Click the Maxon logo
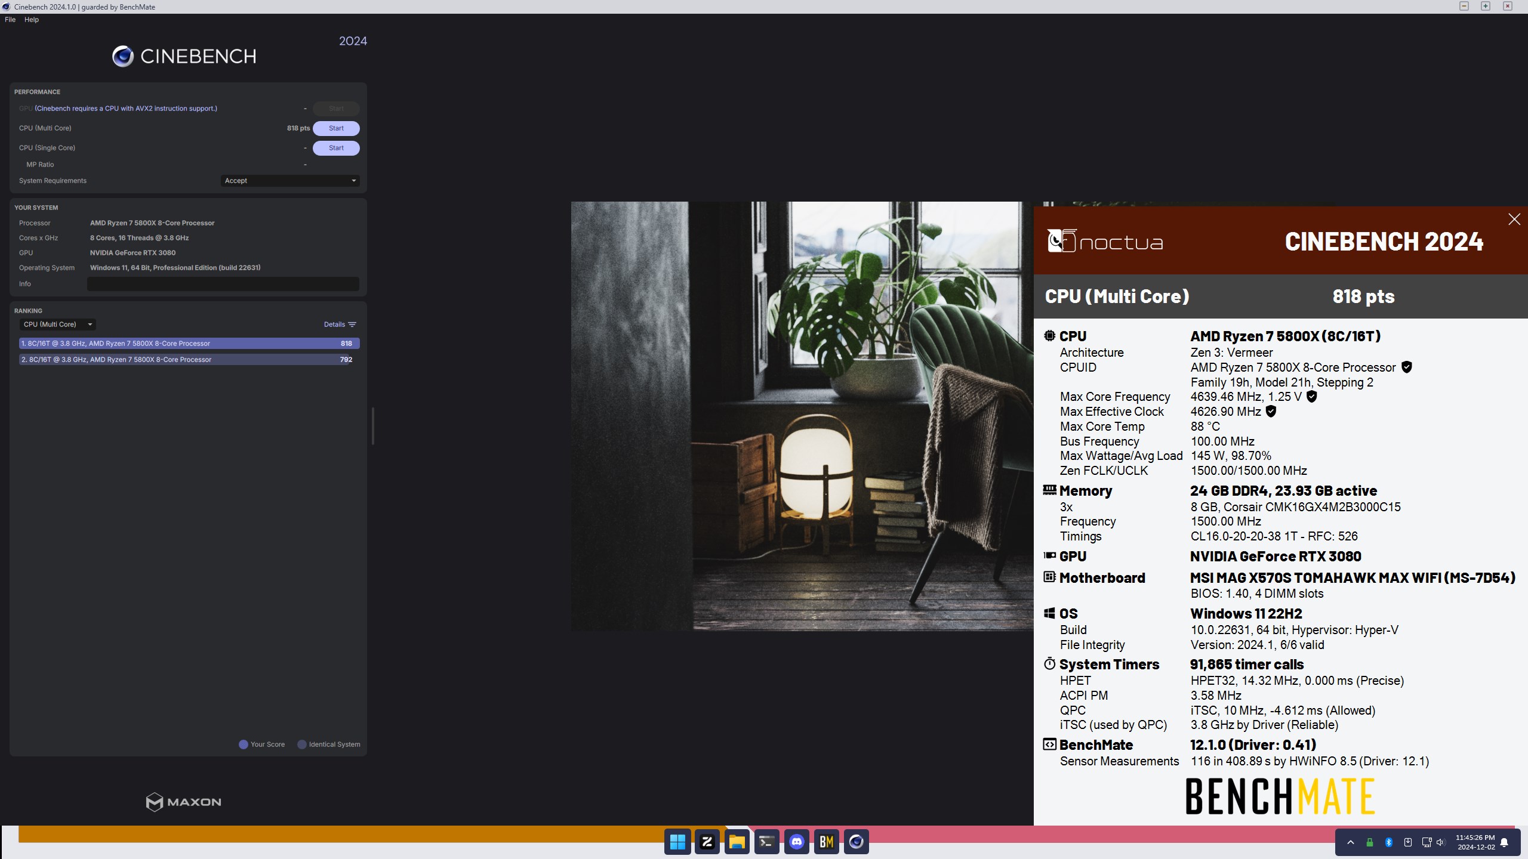The width and height of the screenshot is (1528, 859). (183, 802)
